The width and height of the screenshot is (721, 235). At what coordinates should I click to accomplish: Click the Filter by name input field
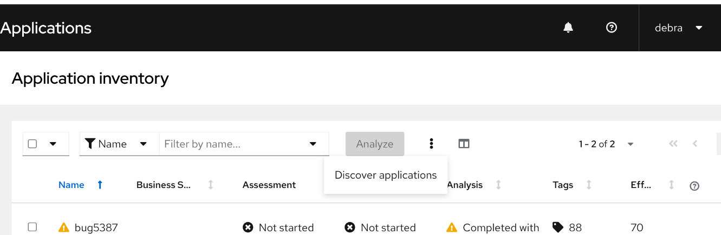(233, 144)
